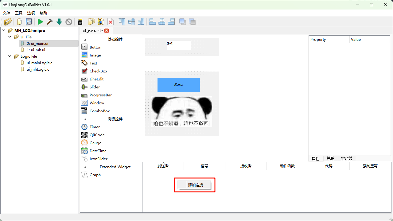Click the 添加连接 button
The image size is (393, 221).
pos(195,185)
